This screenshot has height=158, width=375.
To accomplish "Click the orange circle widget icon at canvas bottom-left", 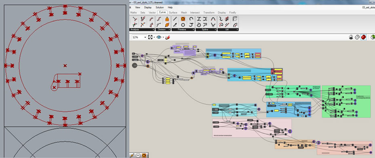I will click(144, 155).
